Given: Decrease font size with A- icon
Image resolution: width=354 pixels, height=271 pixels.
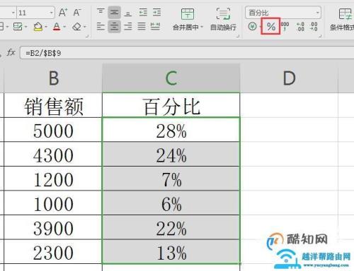Looking at the screenshot, I should tap(77, 12).
